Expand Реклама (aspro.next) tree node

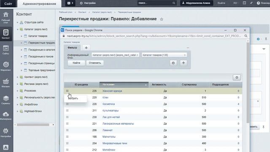[17, 84]
